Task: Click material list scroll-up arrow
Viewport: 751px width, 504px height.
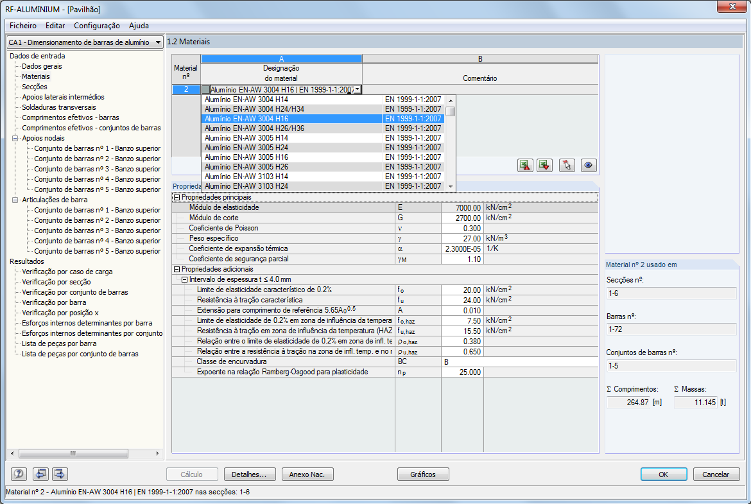Action: 450,100
